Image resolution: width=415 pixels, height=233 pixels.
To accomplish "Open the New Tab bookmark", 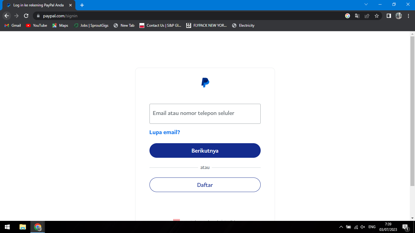I will pos(124,25).
